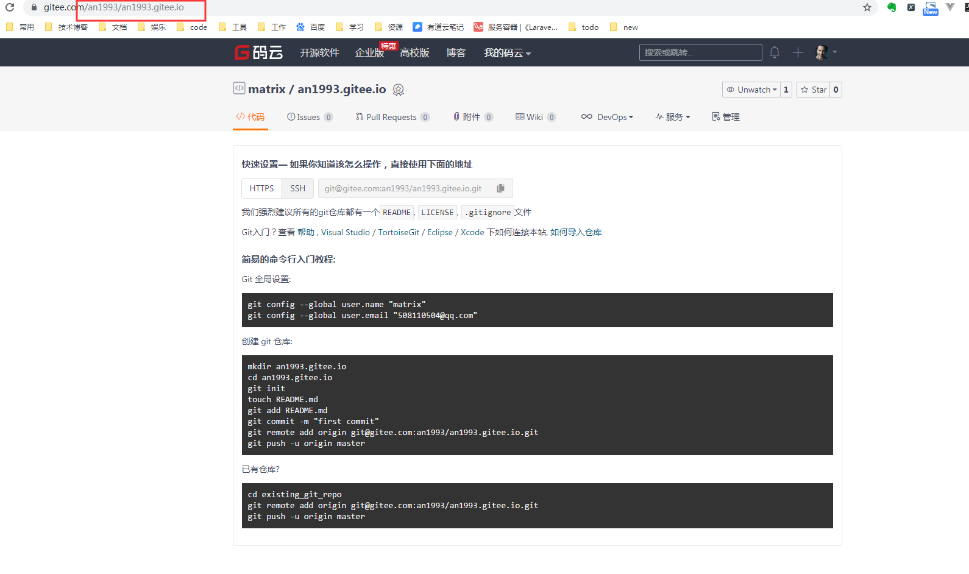969x574 pixels.
Task: Click the 帮助 help link
Action: click(x=306, y=232)
